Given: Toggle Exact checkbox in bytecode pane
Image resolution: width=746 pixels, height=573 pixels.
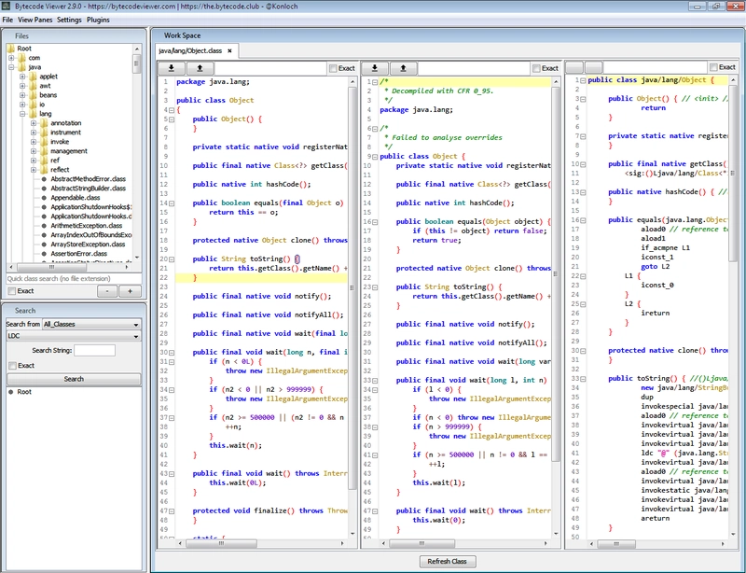Looking at the screenshot, I should (713, 67).
